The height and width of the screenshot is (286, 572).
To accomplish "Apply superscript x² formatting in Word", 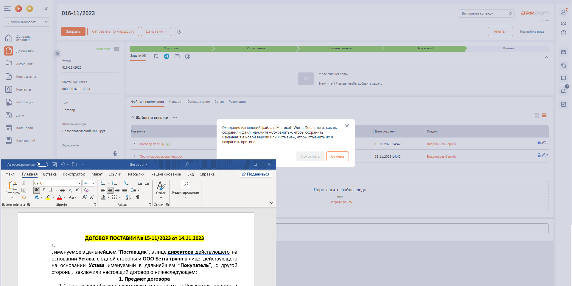I will coord(77,190).
